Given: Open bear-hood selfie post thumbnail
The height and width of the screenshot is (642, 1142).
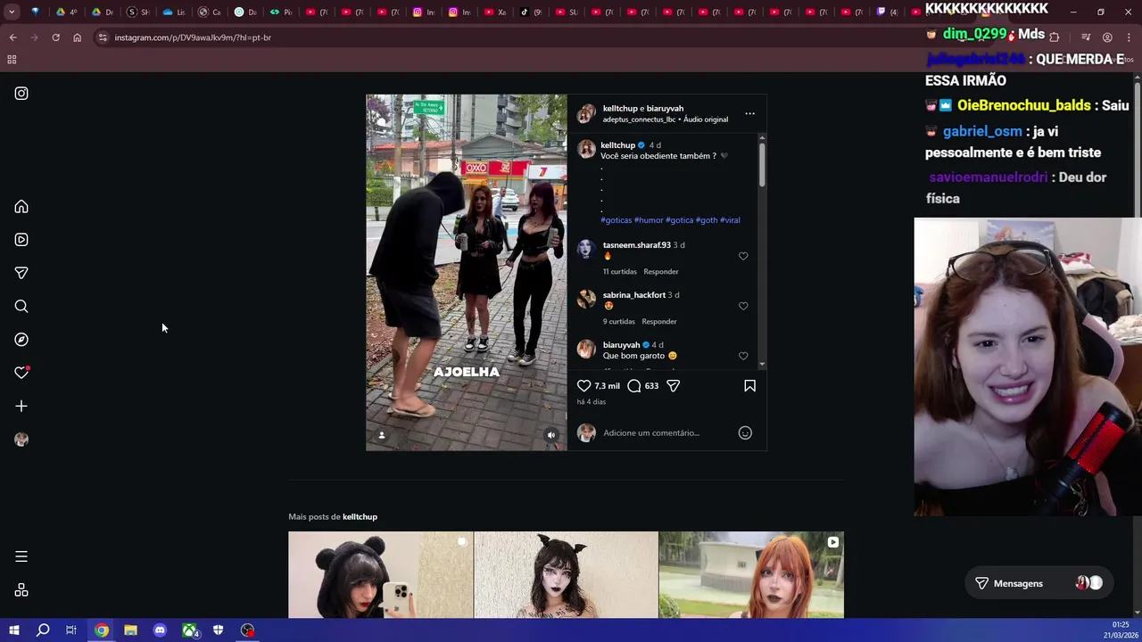Looking at the screenshot, I should click(x=380, y=575).
